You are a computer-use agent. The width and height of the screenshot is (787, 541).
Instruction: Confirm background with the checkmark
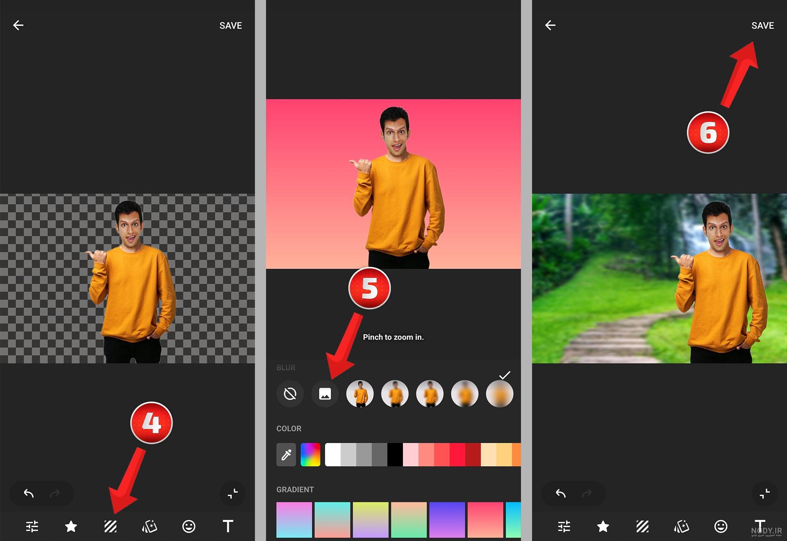(x=505, y=375)
